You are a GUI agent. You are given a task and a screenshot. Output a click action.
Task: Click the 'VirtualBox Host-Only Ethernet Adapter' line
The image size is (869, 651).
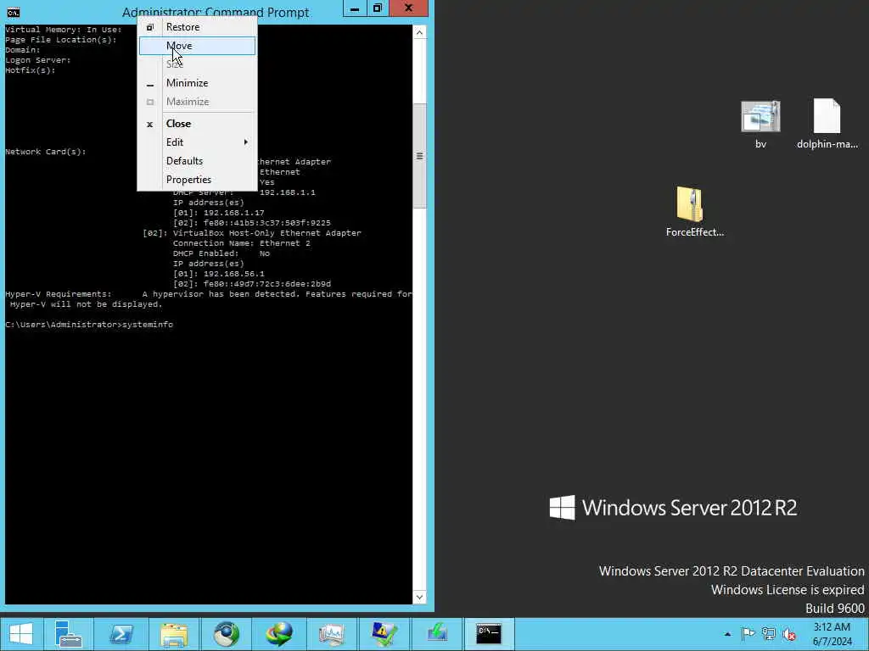pos(267,233)
